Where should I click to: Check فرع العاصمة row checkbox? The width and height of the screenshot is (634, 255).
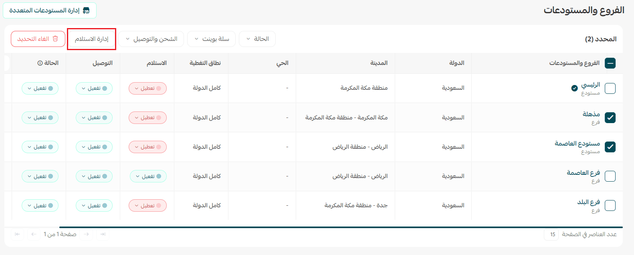tap(610, 176)
